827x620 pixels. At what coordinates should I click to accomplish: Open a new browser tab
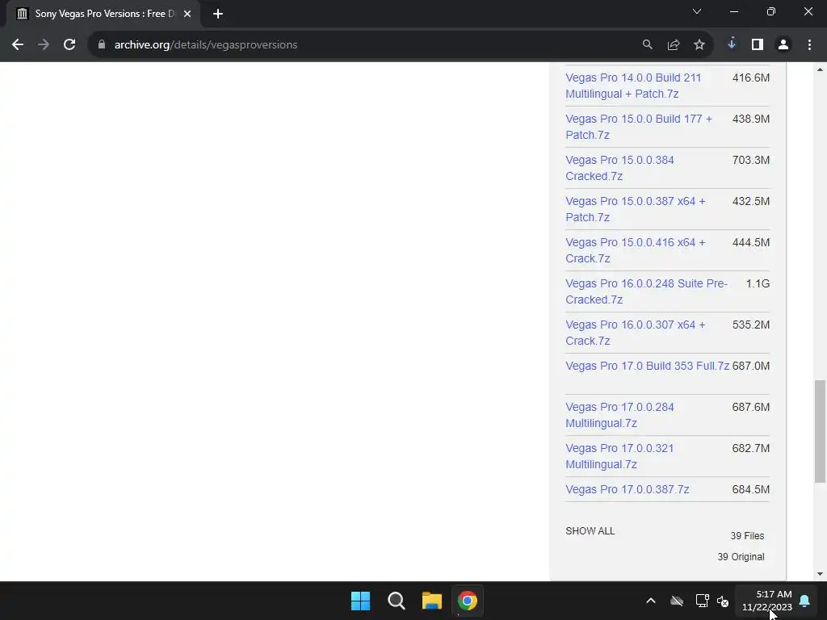click(x=218, y=14)
